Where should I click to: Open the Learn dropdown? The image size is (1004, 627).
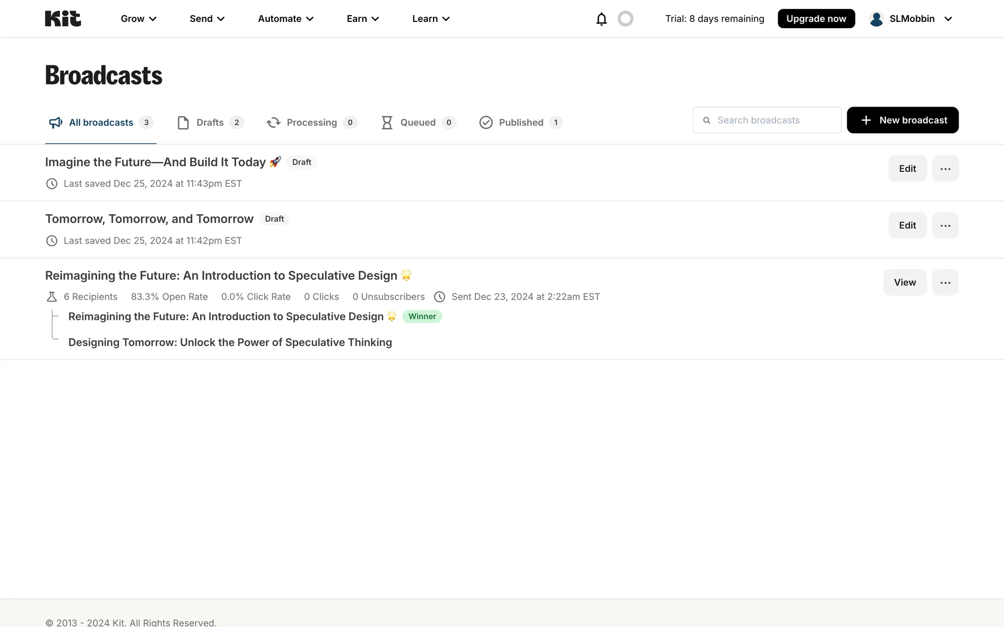(431, 19)
